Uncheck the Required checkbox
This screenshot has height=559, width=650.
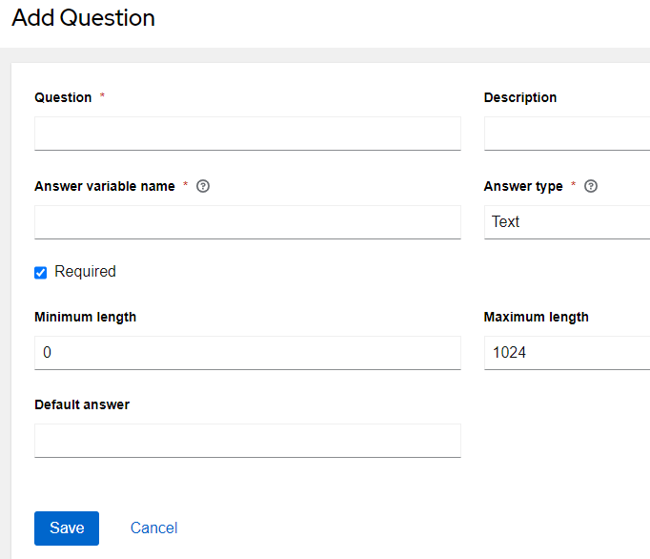tap(41, 273)
